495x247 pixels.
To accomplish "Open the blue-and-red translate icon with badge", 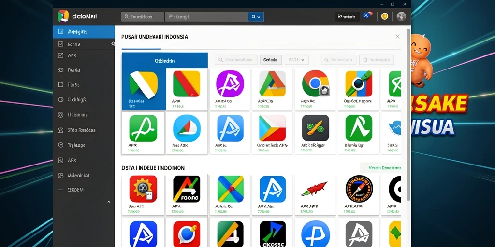I will (x=368, y=15).
